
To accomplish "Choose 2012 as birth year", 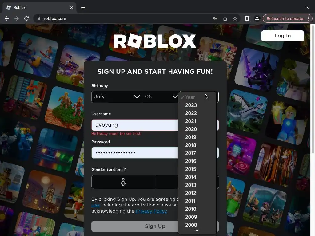I will click(x=197, y=193).
